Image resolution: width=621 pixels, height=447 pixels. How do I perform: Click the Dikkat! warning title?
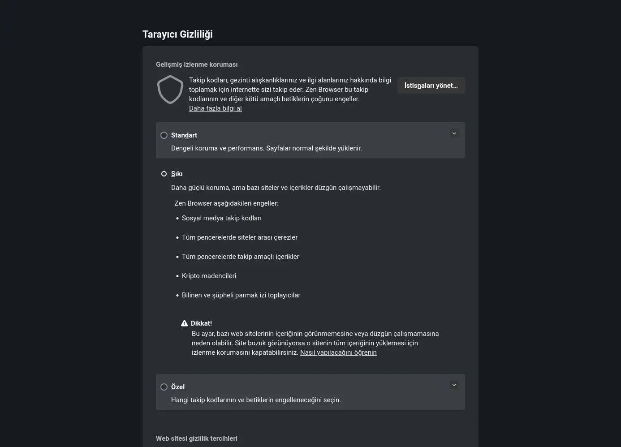[x=201, y=323]
